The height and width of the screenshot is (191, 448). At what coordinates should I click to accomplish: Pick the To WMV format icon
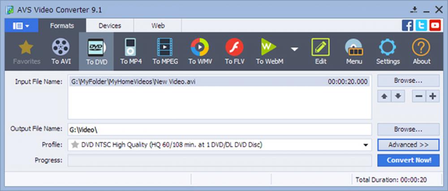pyautogui.click(x=200, y=51)
